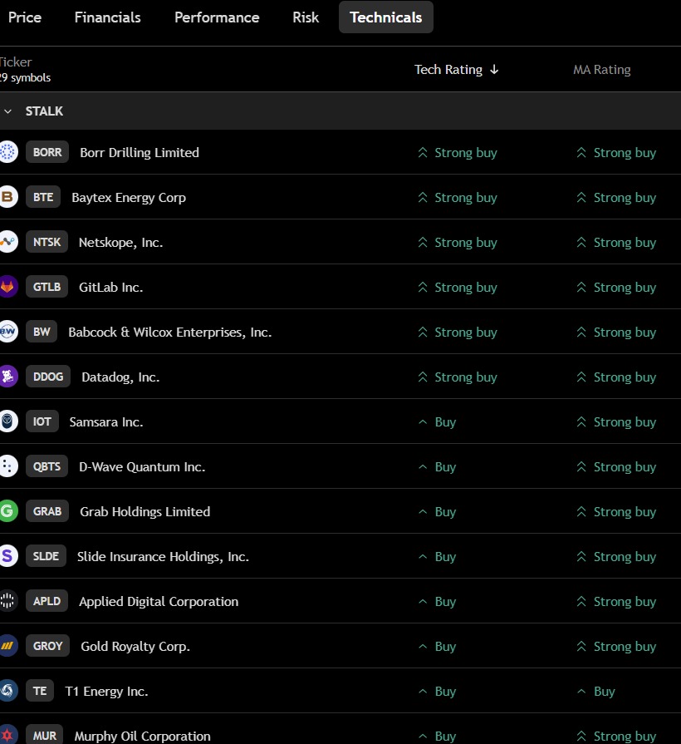Click the NTSK ticker badge
The width and height of the screenshot is (681, 744).
(47, 242)
